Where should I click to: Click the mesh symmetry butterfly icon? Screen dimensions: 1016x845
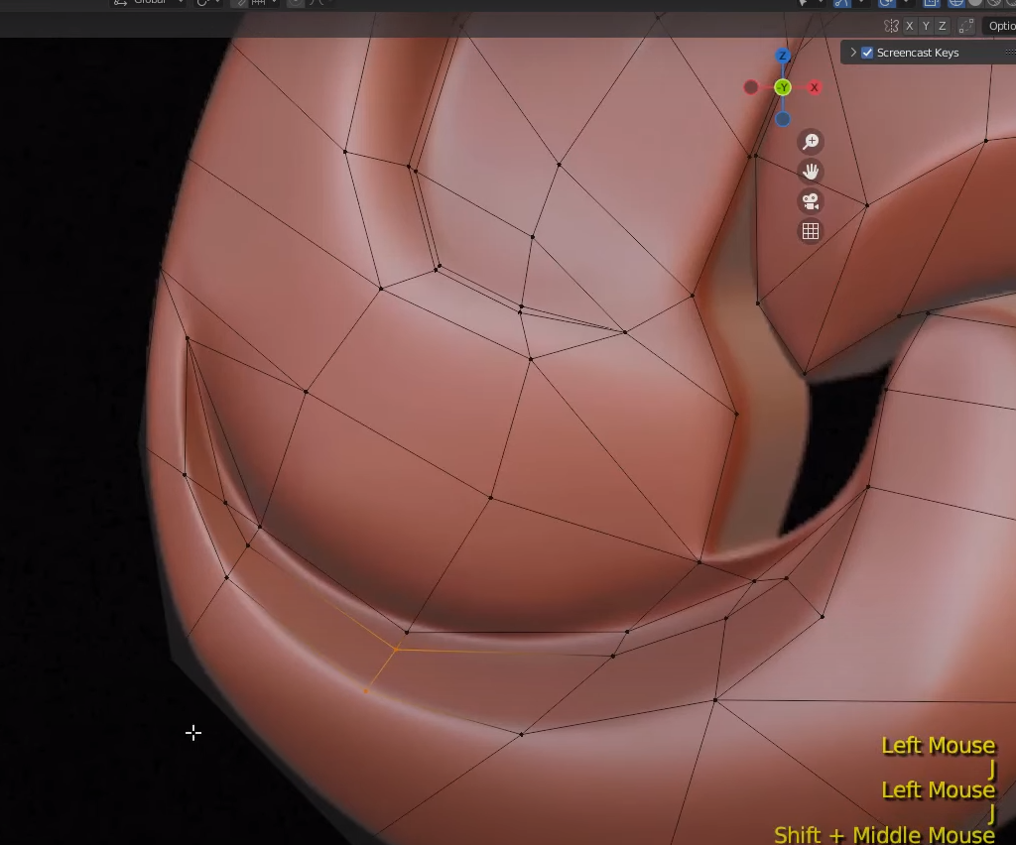pyautogui.click(x=891, y=26)
